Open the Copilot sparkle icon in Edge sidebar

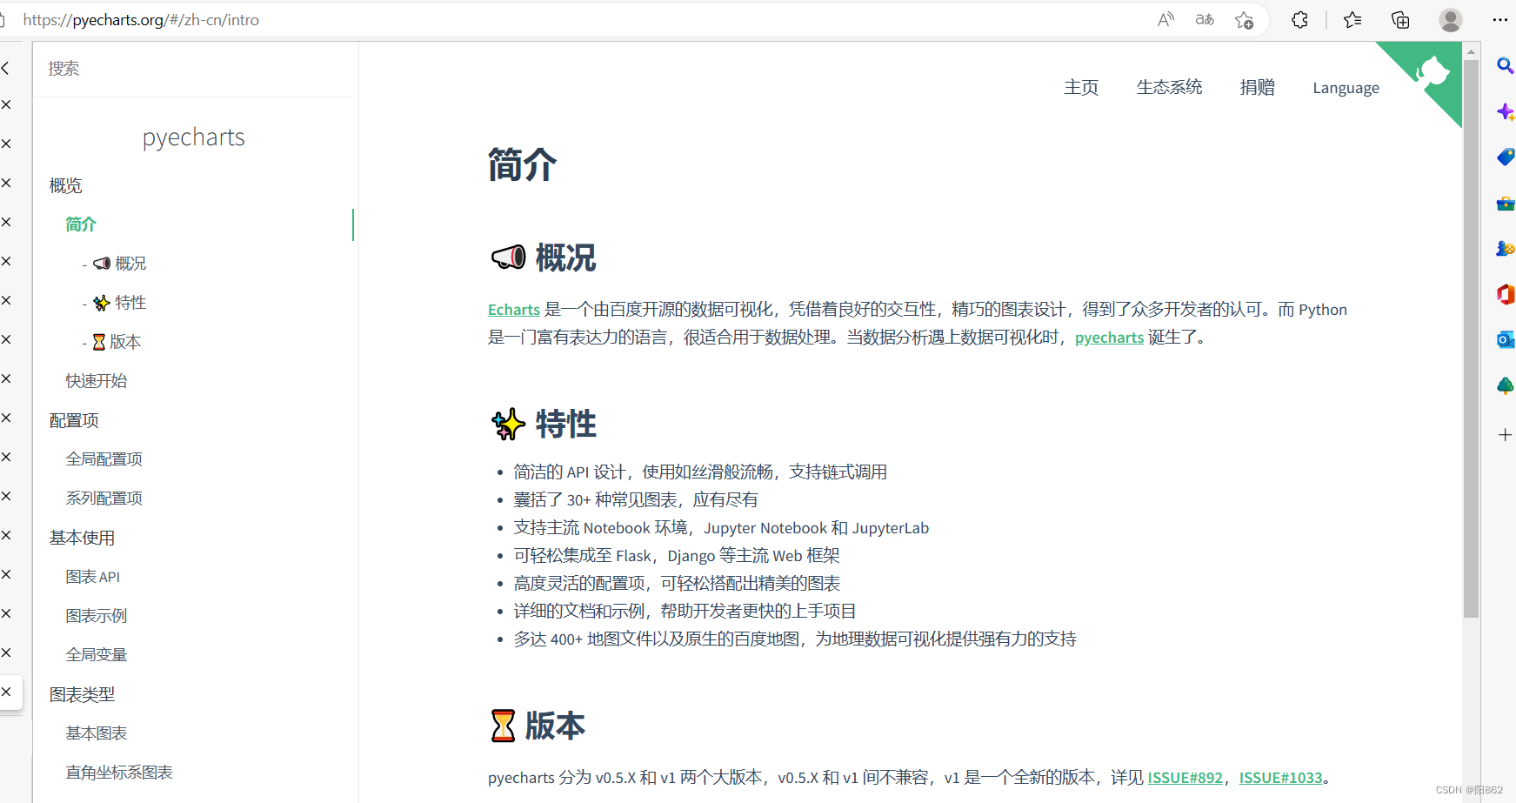(x=1505, y=111)
